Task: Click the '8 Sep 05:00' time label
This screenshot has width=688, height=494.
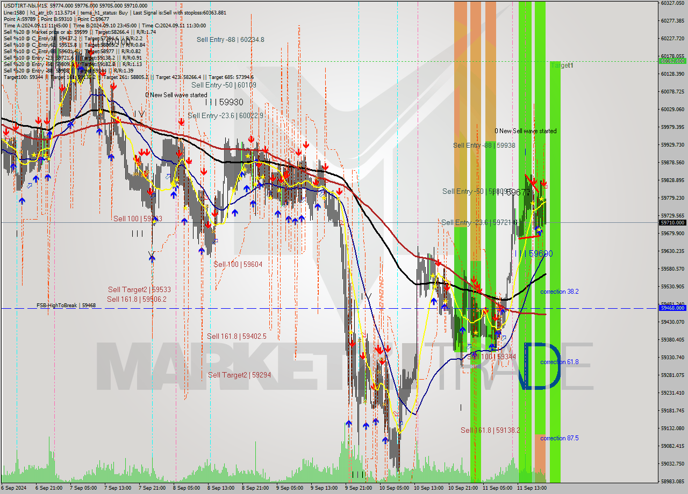Action: point(186,488)
